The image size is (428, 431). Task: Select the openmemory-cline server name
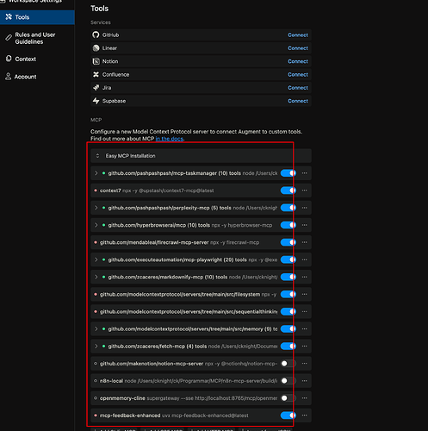[122, 398]
